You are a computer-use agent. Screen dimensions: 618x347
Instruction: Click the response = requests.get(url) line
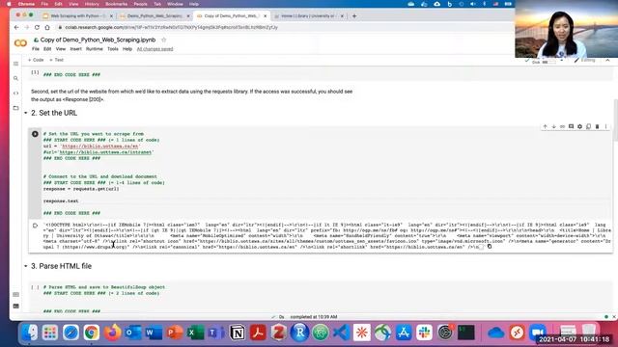[81, 189]
